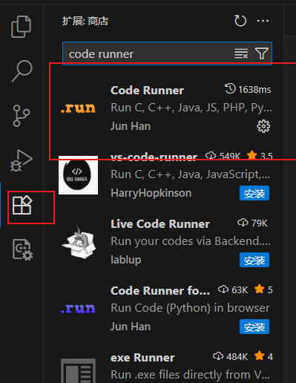
Task: Click 'Run .exe files directly' description
Action: pos(190,375)
